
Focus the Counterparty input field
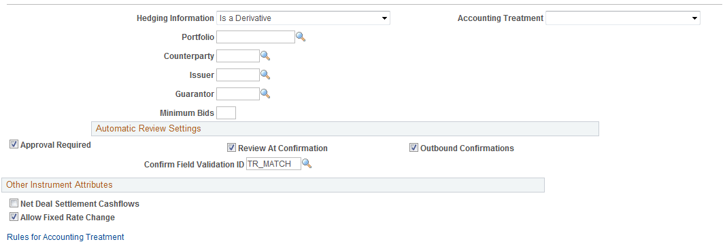(x=238, y=56)
